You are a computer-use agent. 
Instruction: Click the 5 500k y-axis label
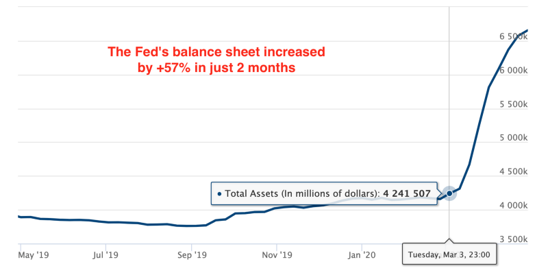(513, 104)
